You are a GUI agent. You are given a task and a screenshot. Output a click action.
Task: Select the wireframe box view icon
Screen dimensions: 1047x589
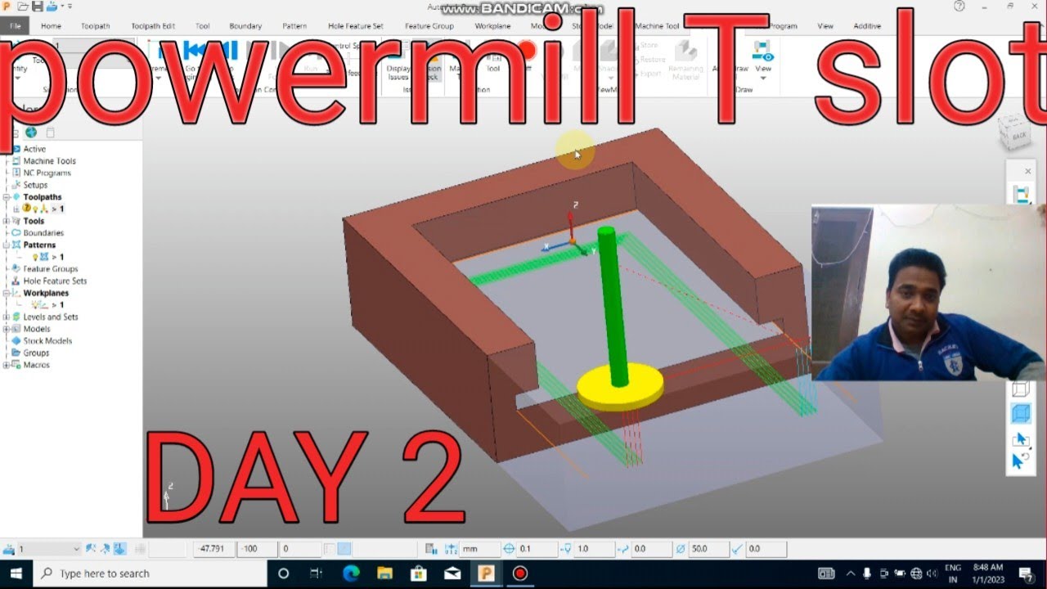click(x=1020, y=389)
